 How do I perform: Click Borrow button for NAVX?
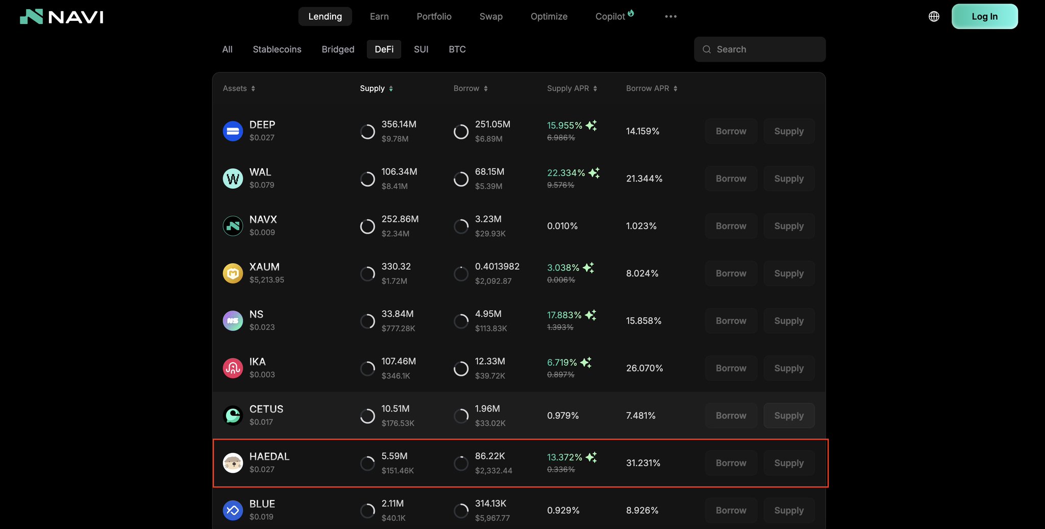[x=731, y=226]
